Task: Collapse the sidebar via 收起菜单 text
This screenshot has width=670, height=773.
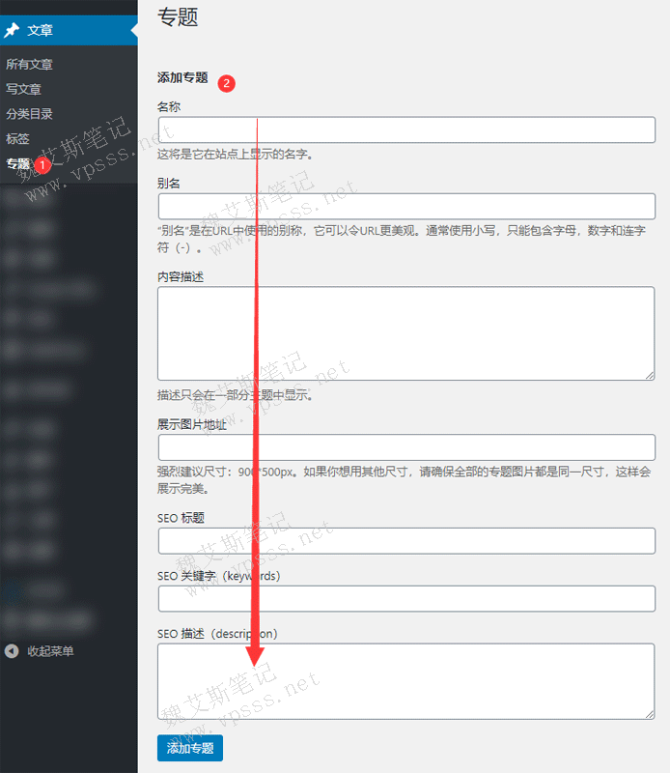Action: pos(50,651)
